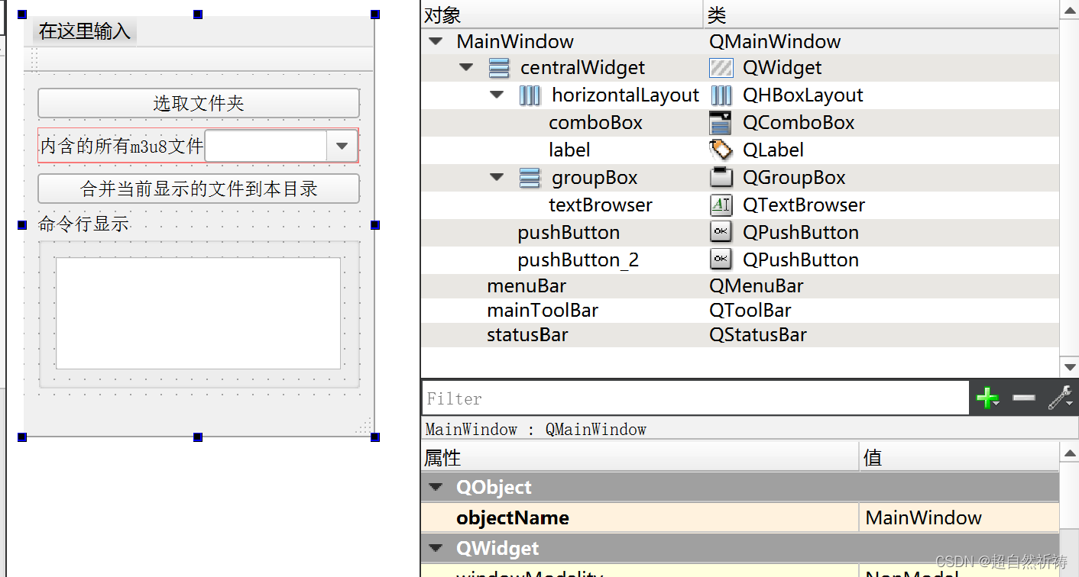This screenshot has width=1079, height=577.
Task: Click the QMainWindow class text
Action: click(x=775, y=41)
